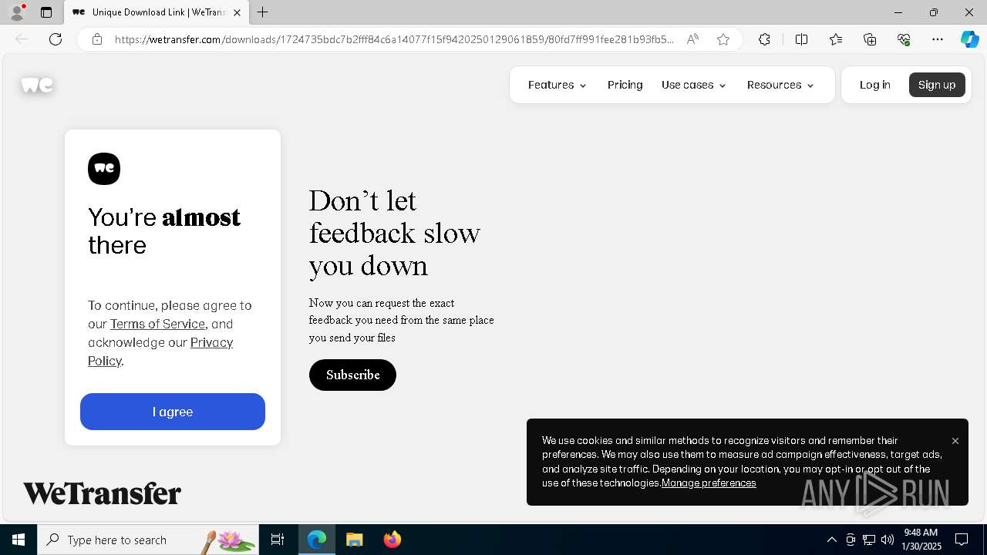Expand the Resources dropdown menu
This screenshot has width=987, height=555.
[x=780, y=85]
